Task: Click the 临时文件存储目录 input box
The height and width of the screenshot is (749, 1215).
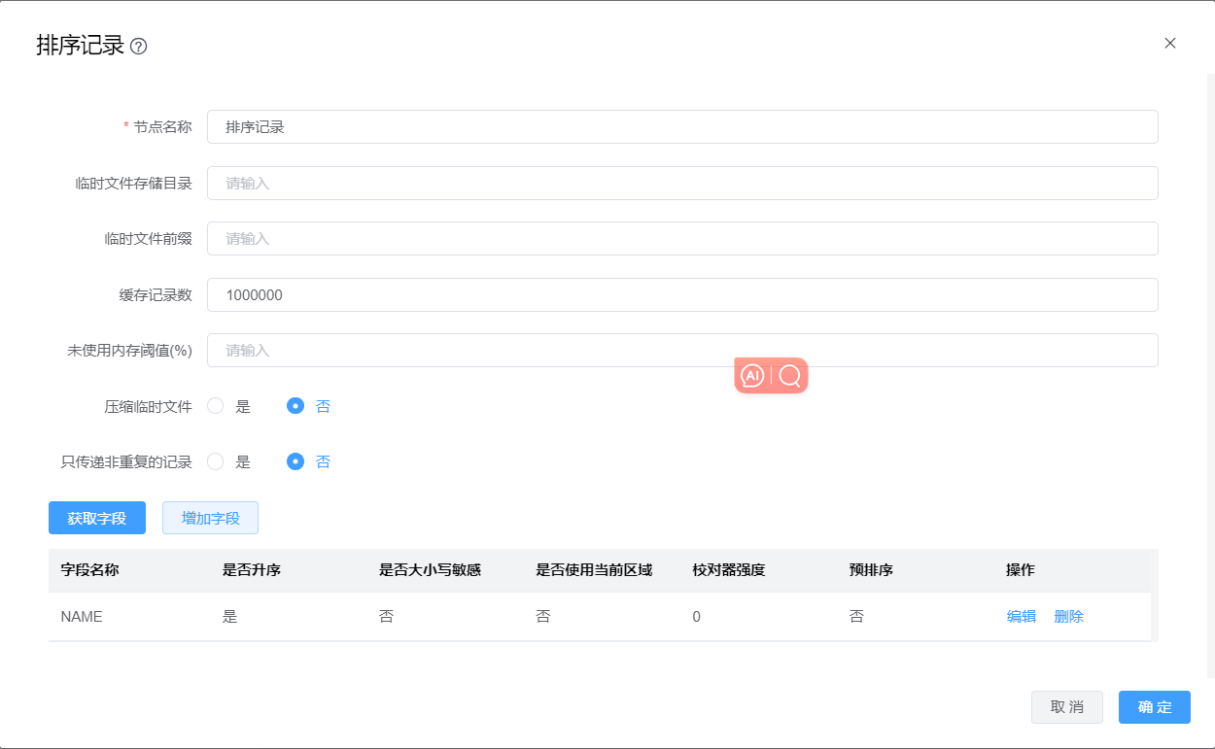Action: coord(681,183)
